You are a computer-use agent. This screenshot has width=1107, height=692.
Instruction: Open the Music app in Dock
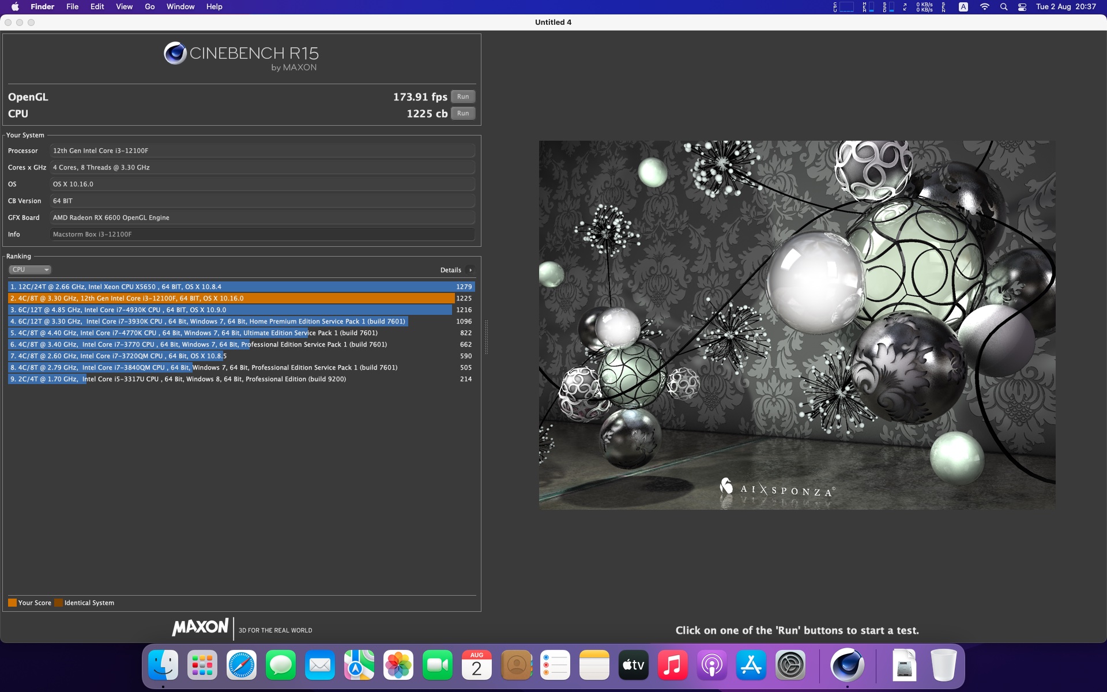coord(673,665)
